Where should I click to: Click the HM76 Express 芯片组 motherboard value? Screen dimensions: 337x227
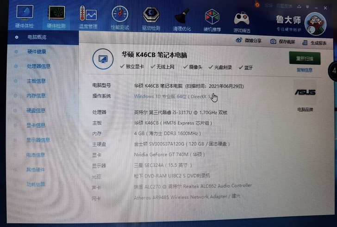pyautogui.click(x=173, y=123)
